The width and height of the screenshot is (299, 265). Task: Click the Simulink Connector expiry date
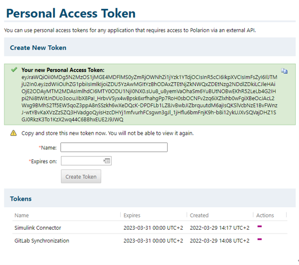click(153, 228)
